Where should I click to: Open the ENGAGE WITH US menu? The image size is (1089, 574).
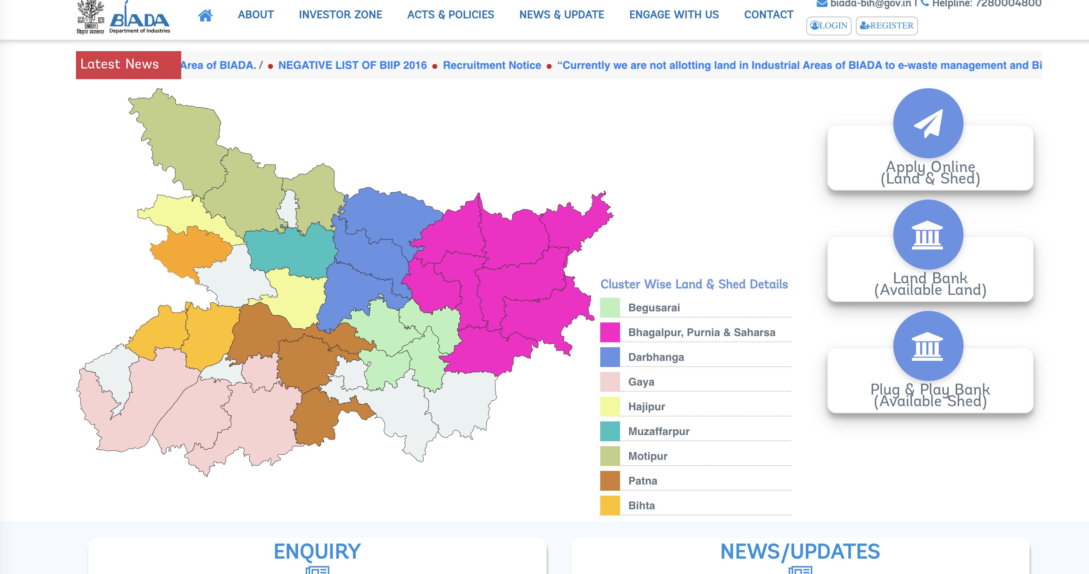[x=674, y=15]
